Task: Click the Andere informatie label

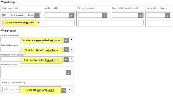Action: click(x=9, y=64)
